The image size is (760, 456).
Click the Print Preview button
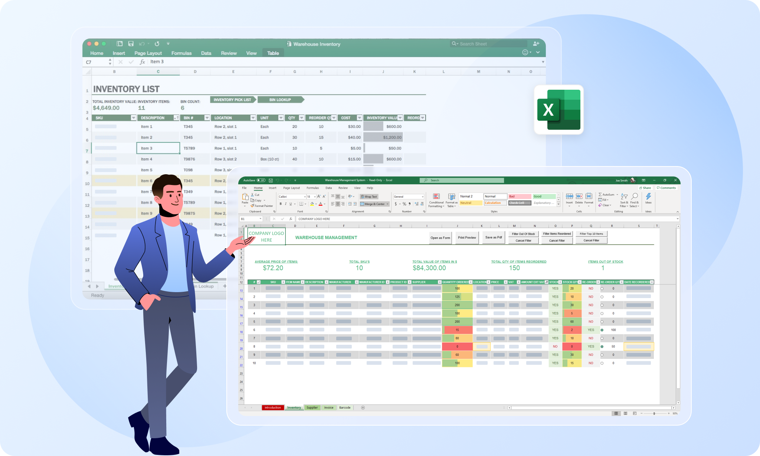(x=467, y=238)
